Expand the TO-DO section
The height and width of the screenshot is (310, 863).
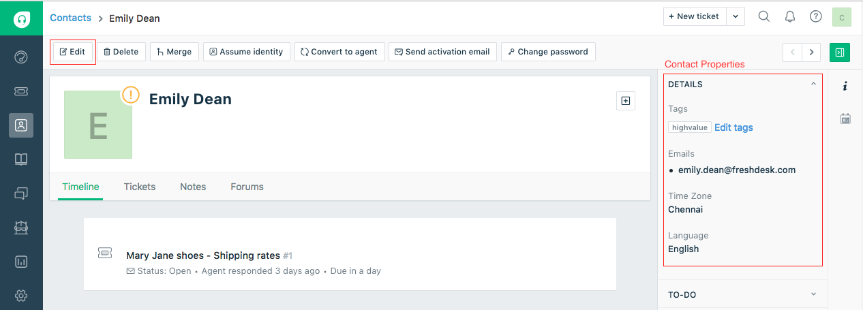tap(813, 294)
